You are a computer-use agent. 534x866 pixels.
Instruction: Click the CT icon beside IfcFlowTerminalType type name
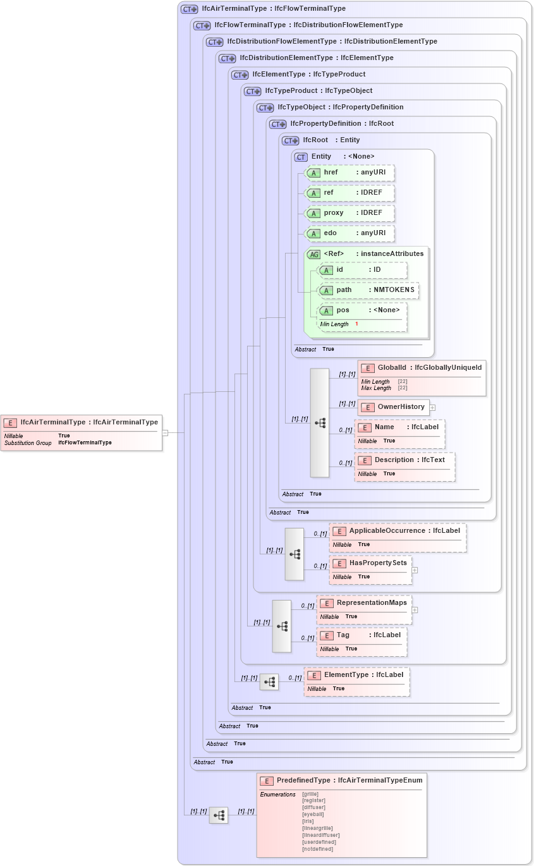tap(203, 25)
